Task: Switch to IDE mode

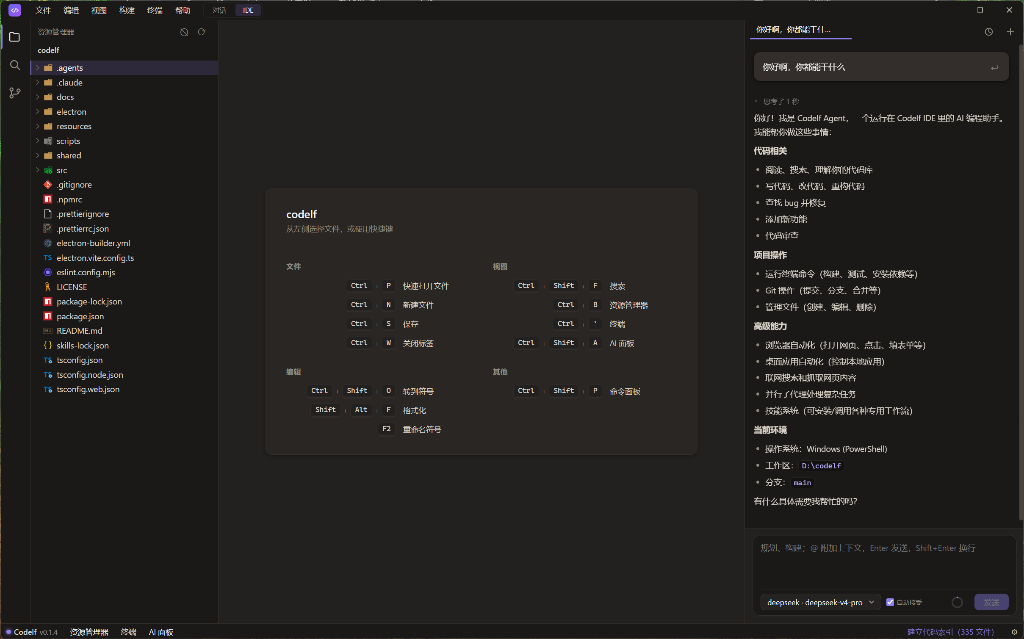Action: tap(248, 10)
